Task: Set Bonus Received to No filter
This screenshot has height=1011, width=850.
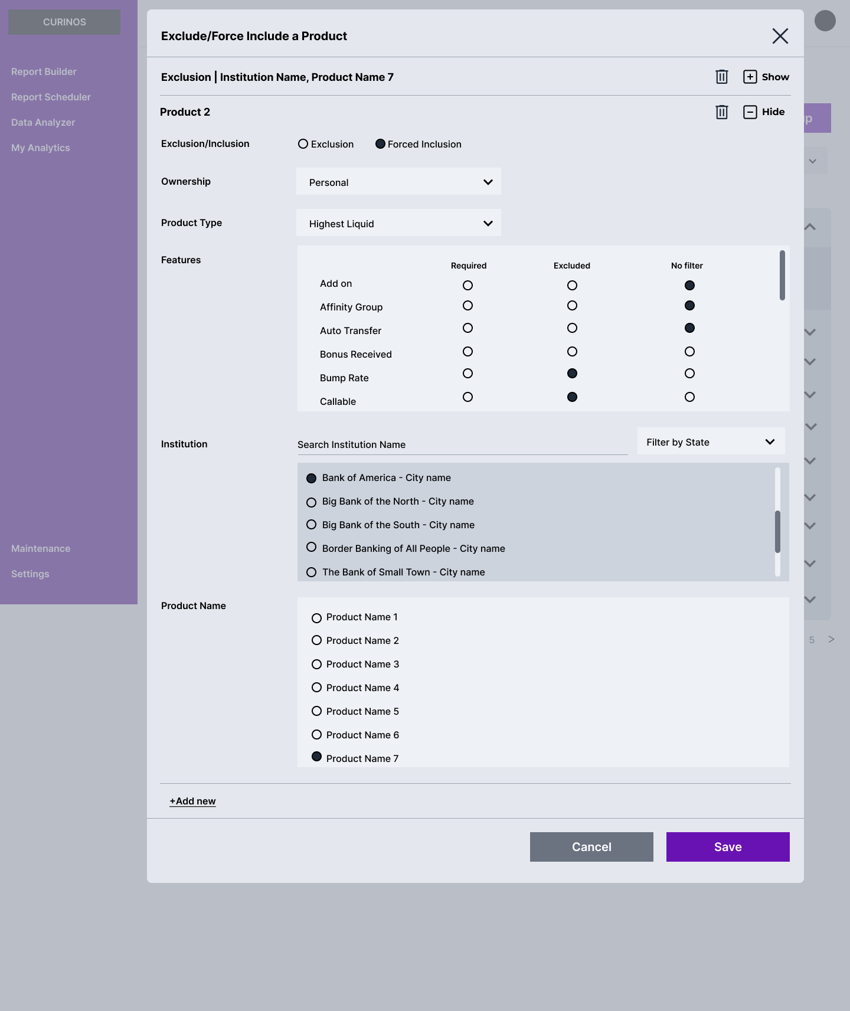Action: [x=689, y=352]
